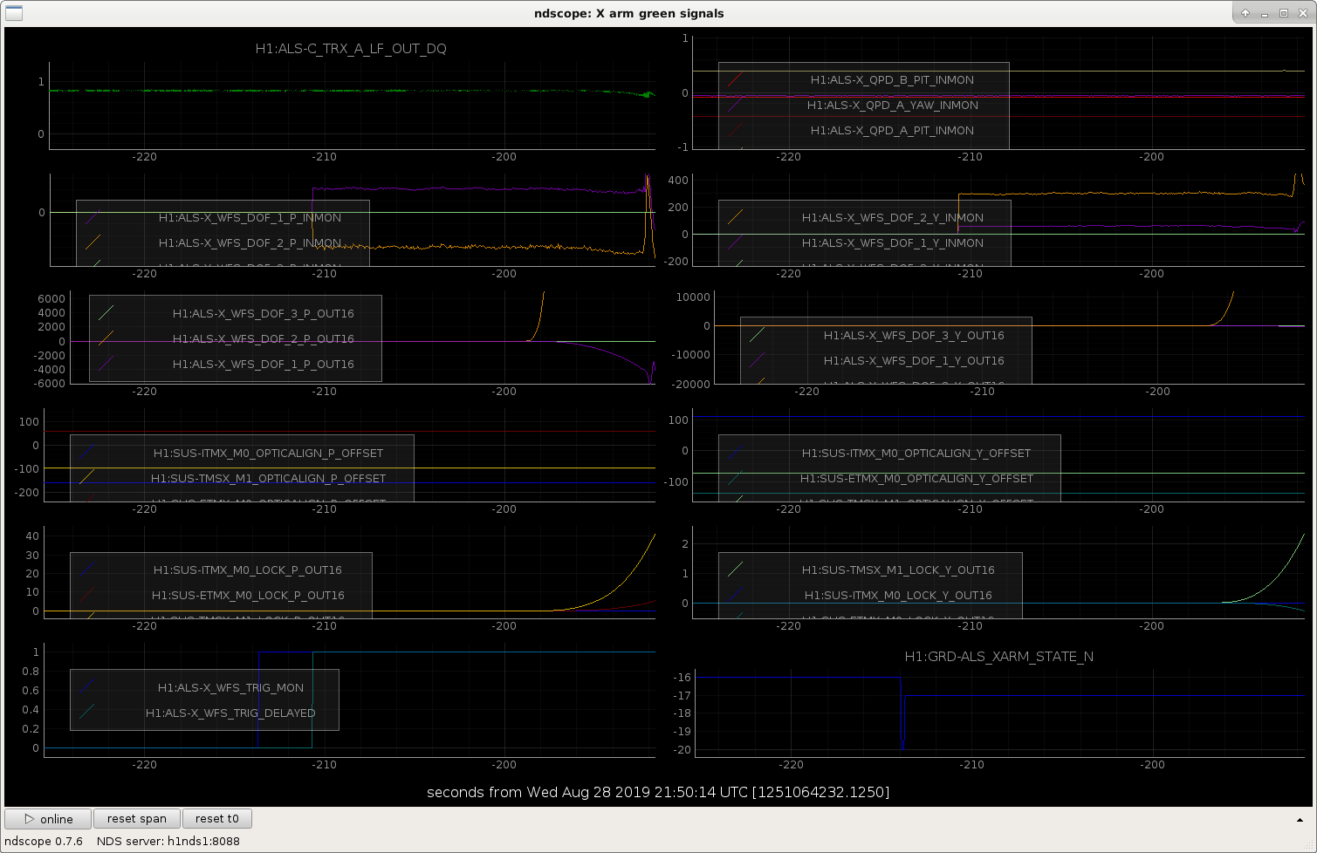The width and height of the screenshot is (1317, 853).
Task: Open the window menu icon in the title bar
Action: click(14, 13)
